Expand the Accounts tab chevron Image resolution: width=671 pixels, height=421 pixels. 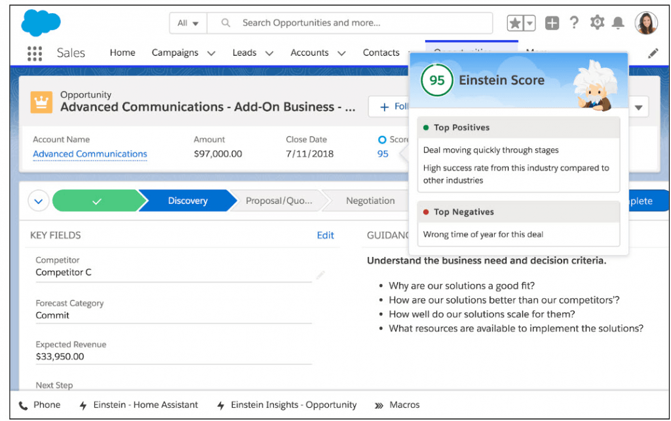click(x=341, y=54)
